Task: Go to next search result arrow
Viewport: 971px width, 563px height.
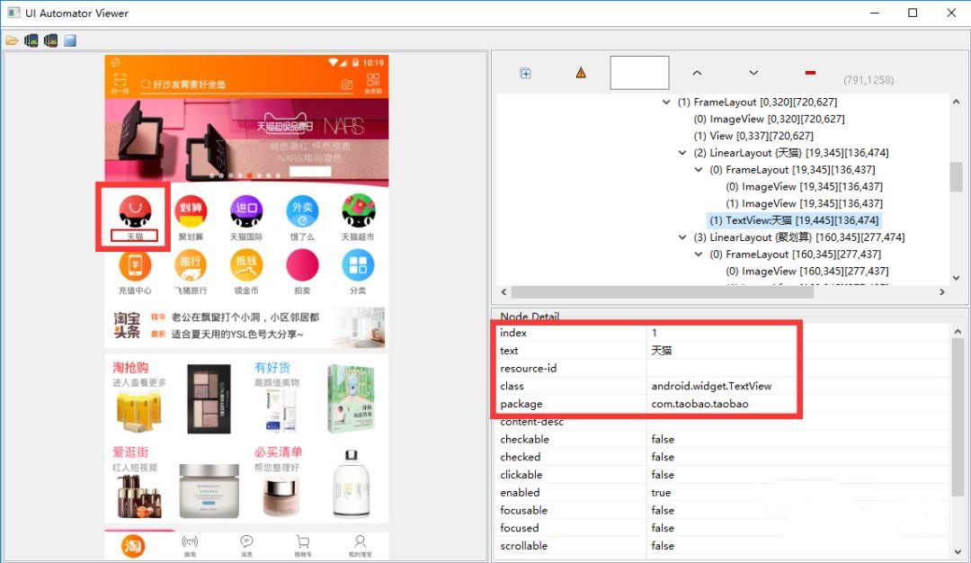Action: pyautogui.click(x=753, y=73)
